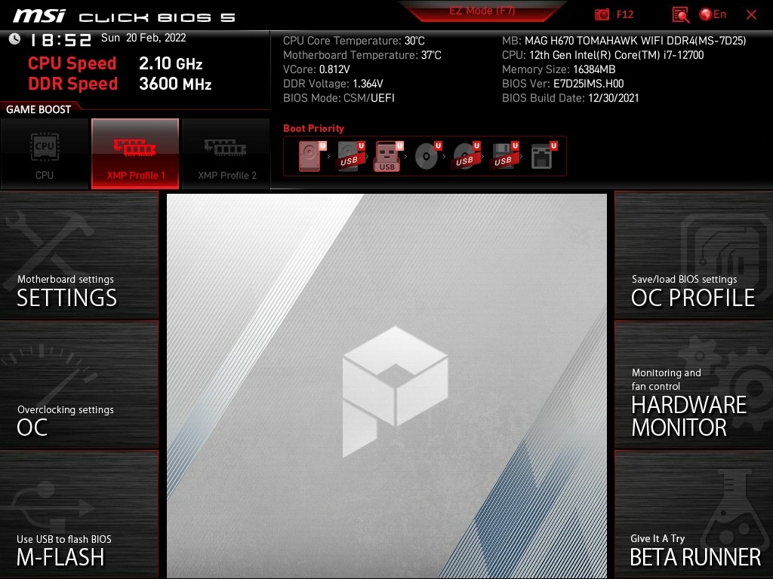Select the USB hard disk boot device
773x579 pixels.
(351, 156)
